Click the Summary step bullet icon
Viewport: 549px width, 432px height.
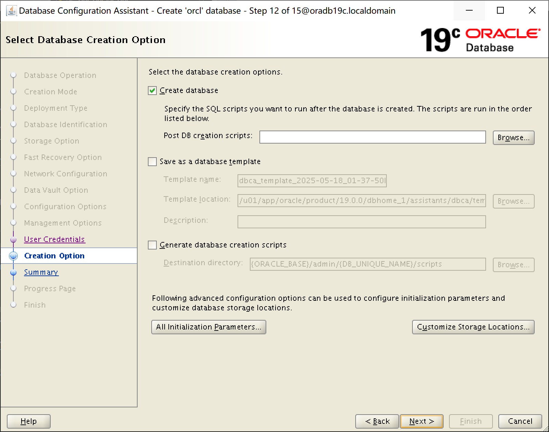click(x=13, y=272)
